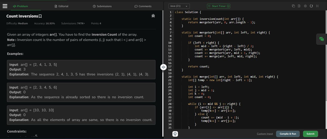Switch to the Editorial tab
The image size is (327, 139).
(x=61, y=6)
